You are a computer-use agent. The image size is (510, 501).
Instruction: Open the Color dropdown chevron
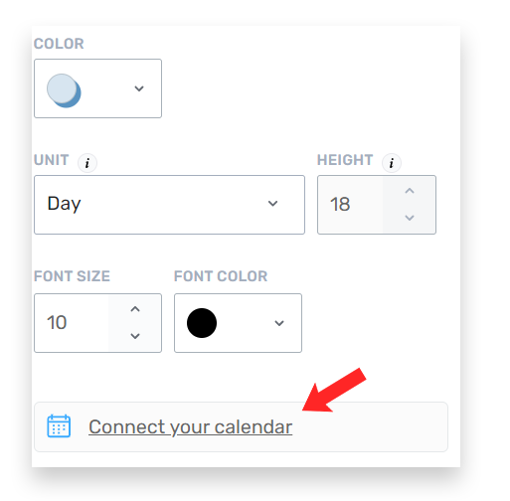click(139, 88)
